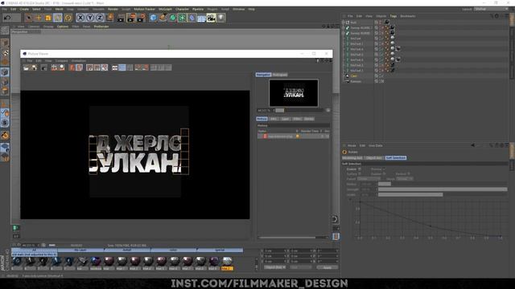Switch to Points mode in left sidebar
515x289 pixels.
pos(5,71)
